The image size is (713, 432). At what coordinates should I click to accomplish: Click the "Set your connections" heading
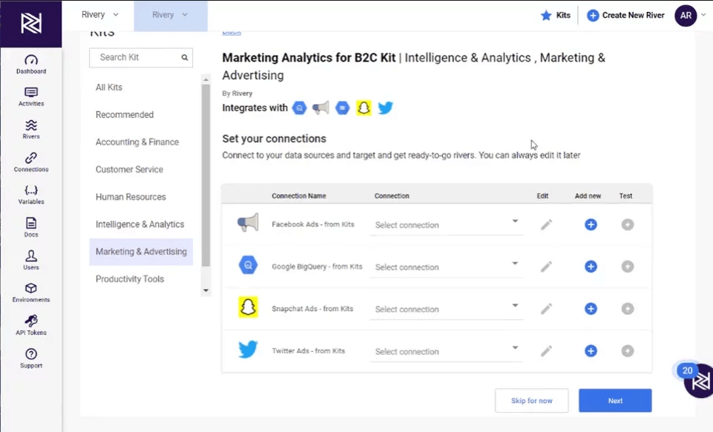(275, 139)
